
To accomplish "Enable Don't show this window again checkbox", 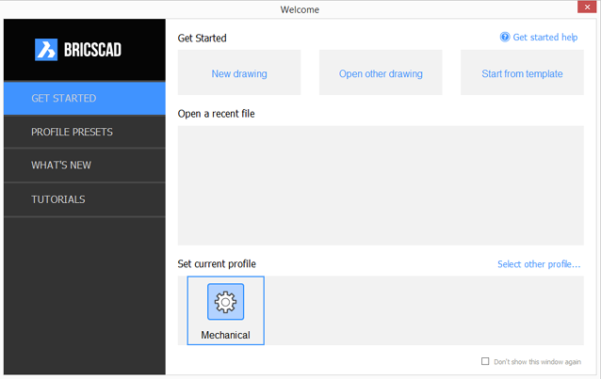I will [x=485, y=361].
